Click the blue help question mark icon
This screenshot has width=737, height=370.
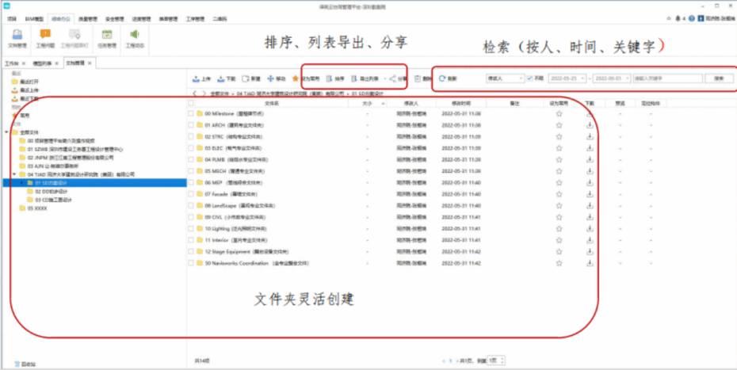pyautogui.click(x=691, y=19)
